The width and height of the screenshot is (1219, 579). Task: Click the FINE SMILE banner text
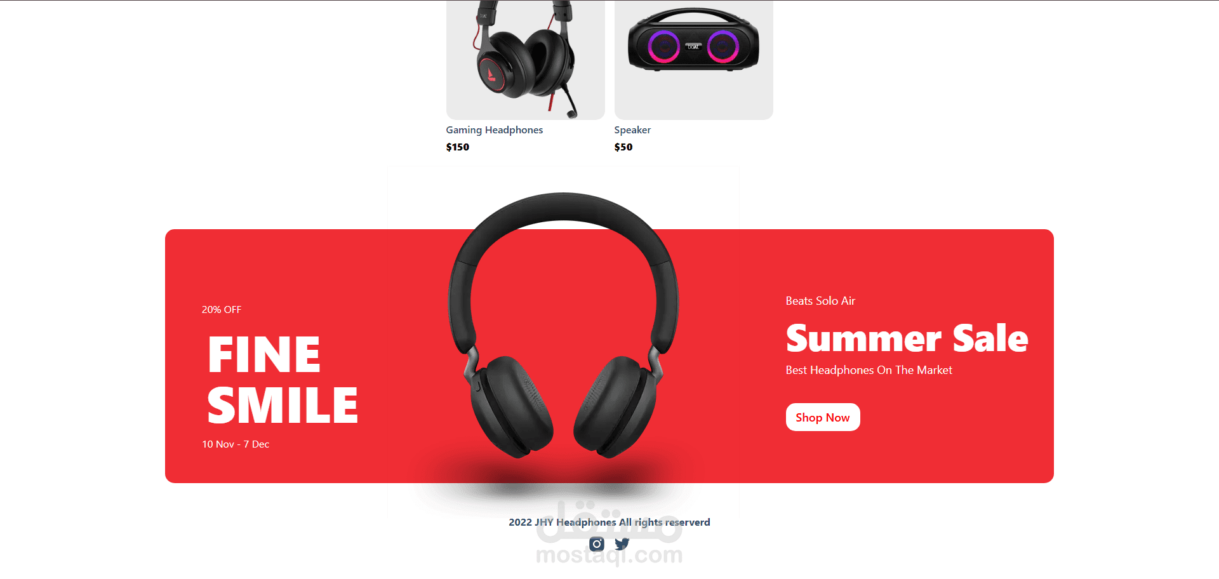click(x=283, y=380)
